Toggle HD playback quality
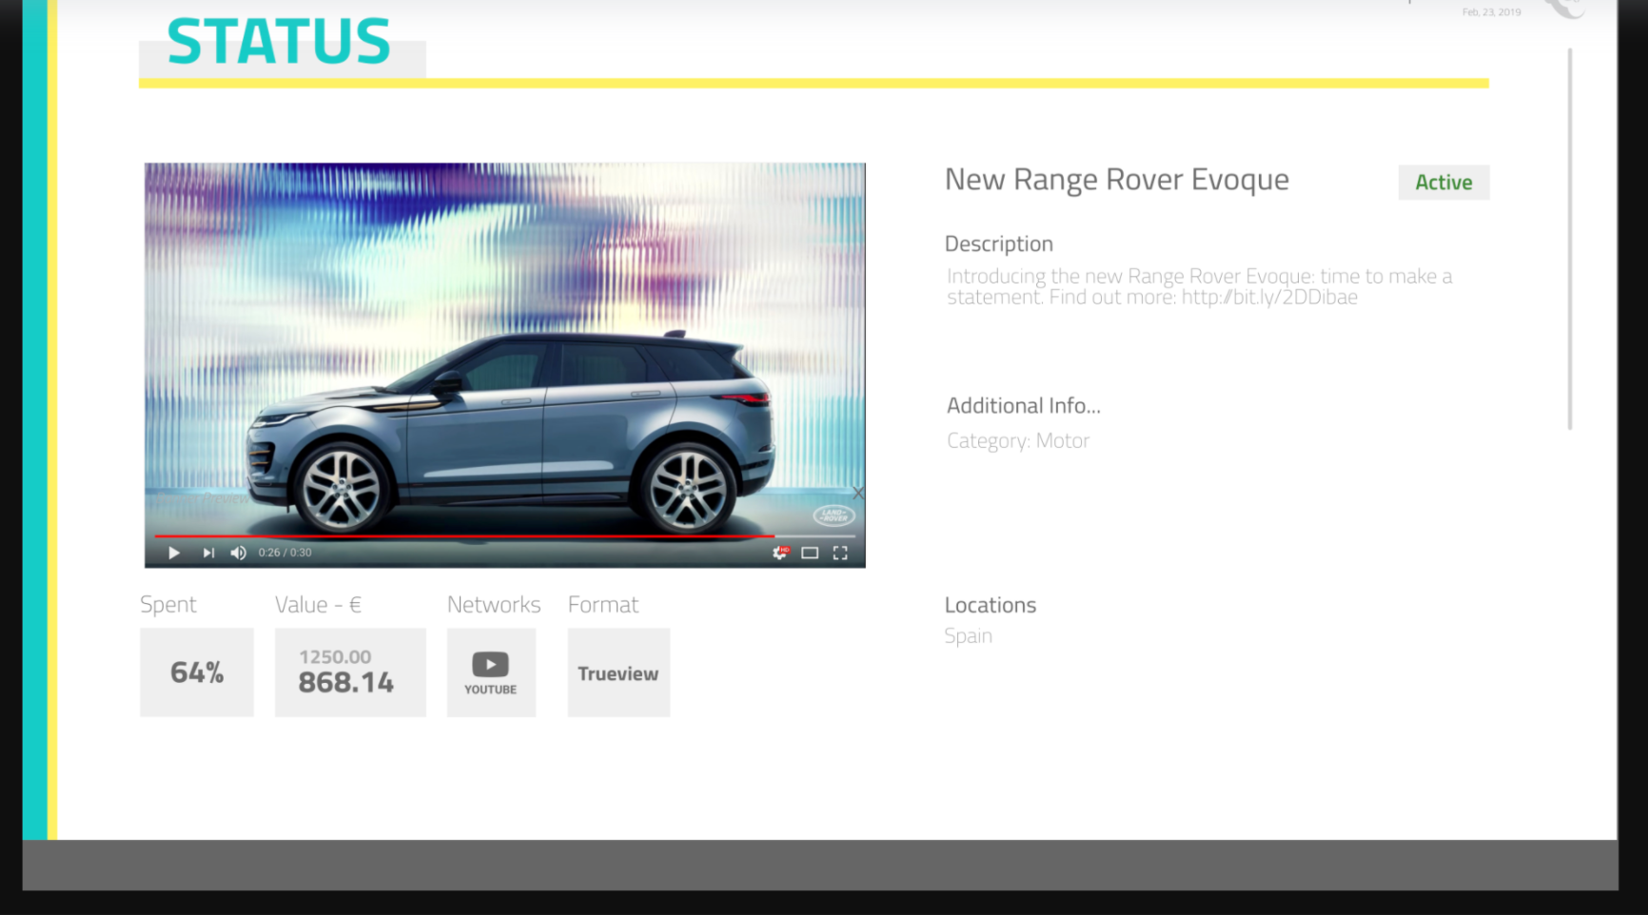 point(784,549)
